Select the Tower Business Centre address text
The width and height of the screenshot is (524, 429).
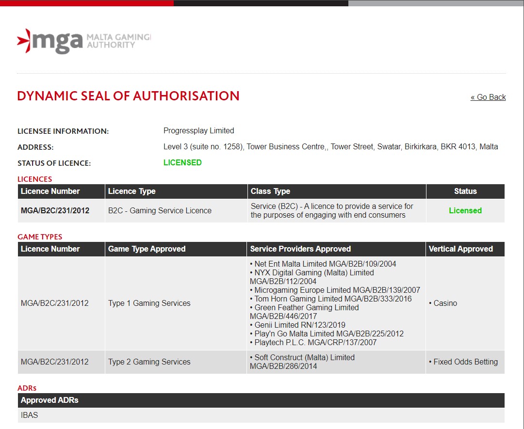[x=330, y=146]
